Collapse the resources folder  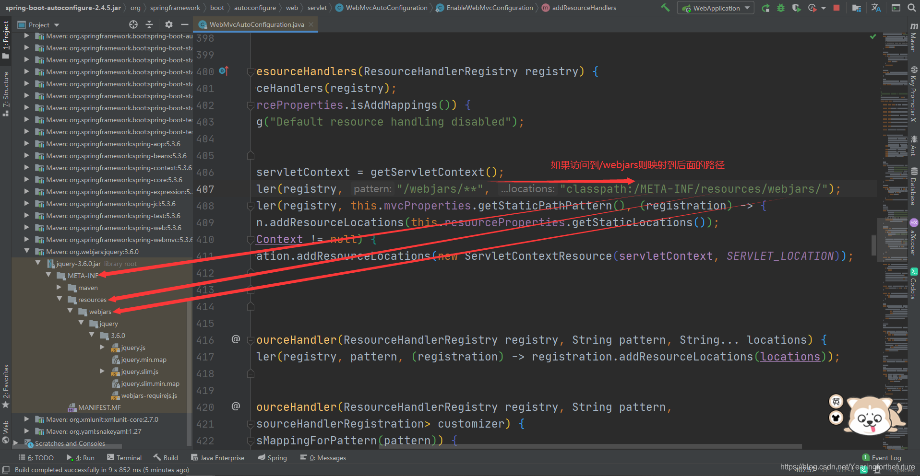pyautogui.click(x=60, y=299)
